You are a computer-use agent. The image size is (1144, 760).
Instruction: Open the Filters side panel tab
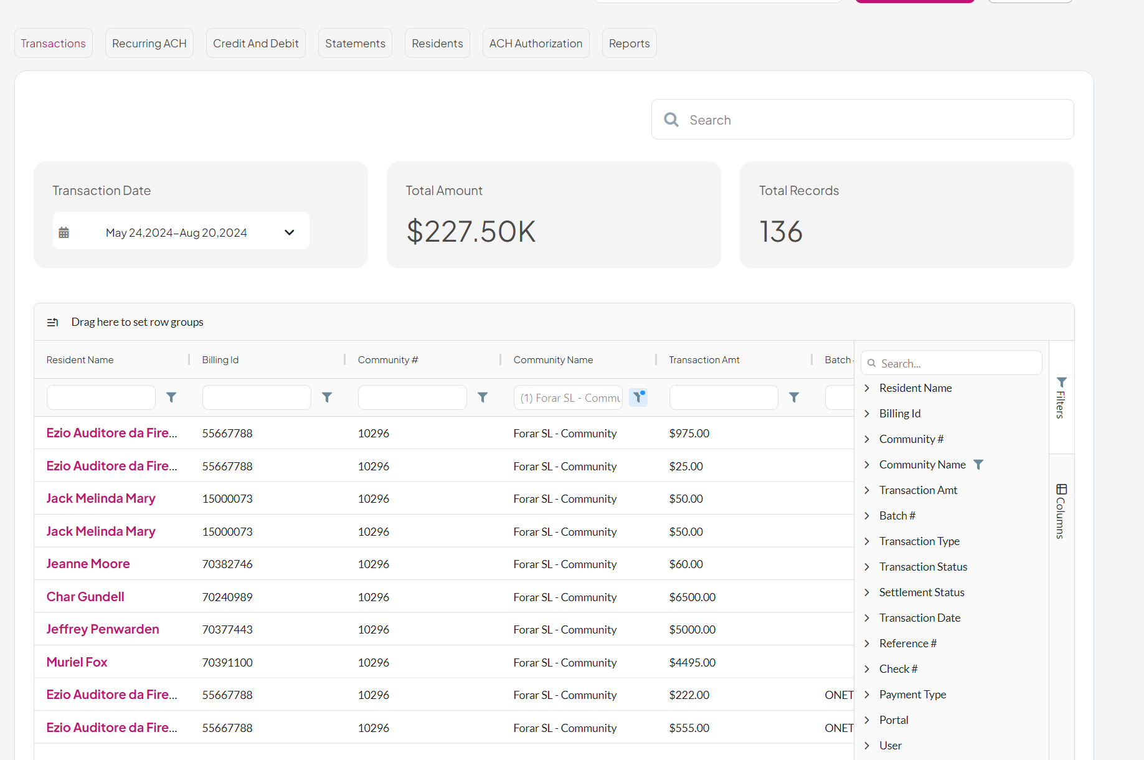[1061, 397]
